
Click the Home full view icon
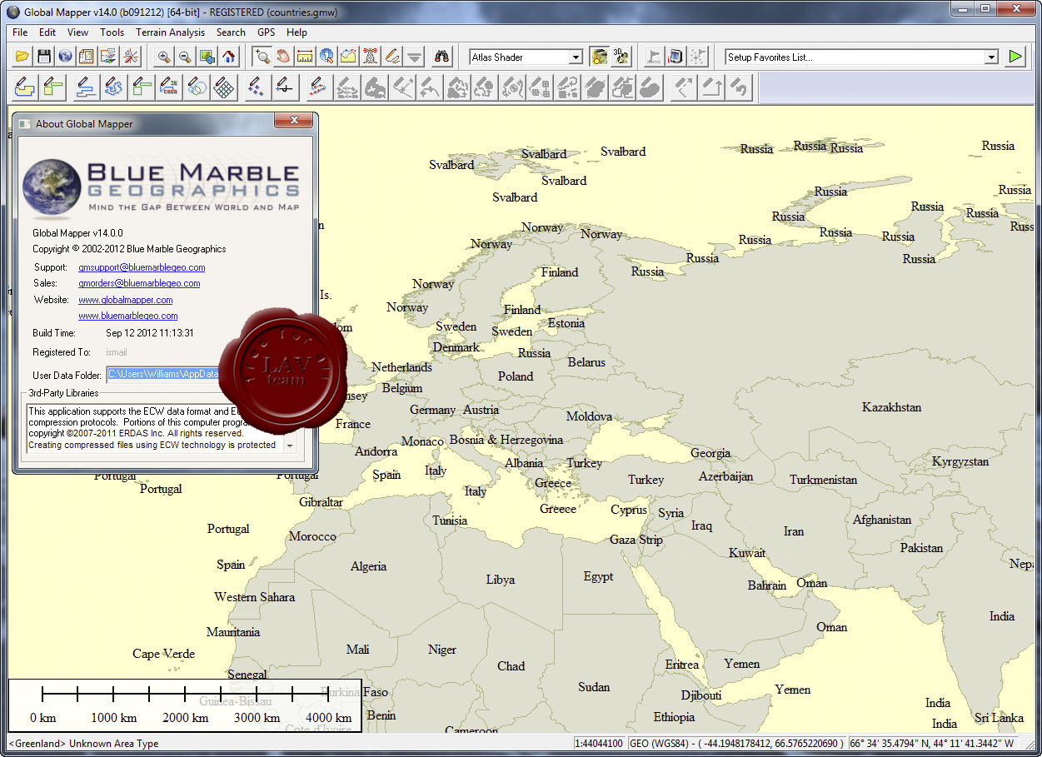coord(229,57)
